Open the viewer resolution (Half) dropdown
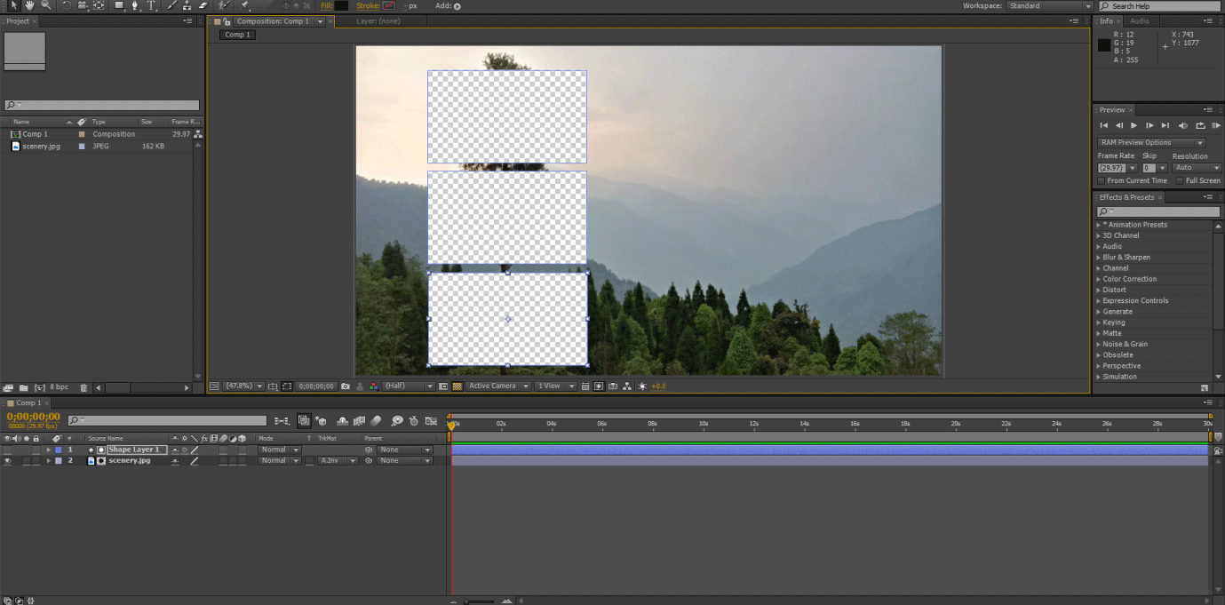This screenshot has height=605, width=1225. click(409, 386)
